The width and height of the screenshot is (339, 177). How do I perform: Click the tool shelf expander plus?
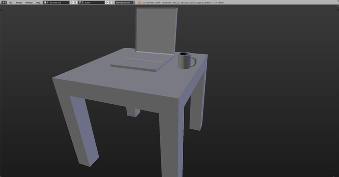1,10
